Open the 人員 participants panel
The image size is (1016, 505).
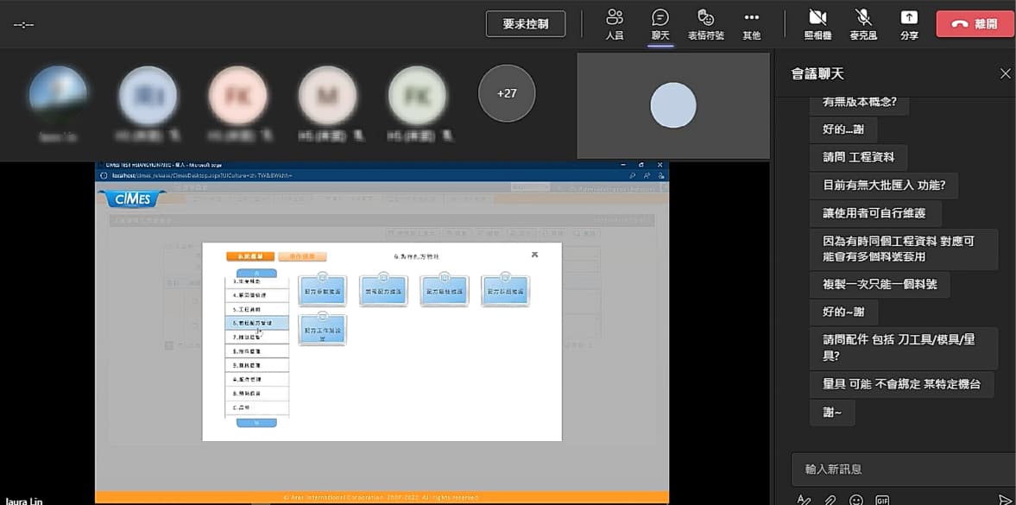(615, 24)
